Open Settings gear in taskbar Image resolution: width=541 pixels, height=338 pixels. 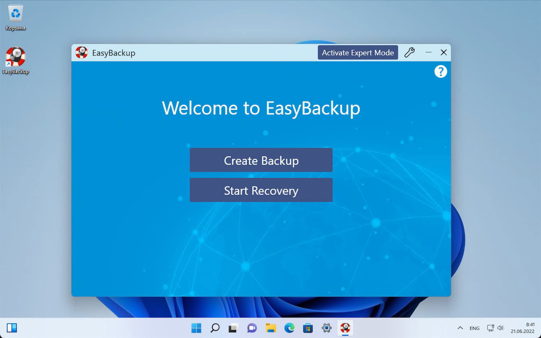pyautogui.click(x=327, y=328)
